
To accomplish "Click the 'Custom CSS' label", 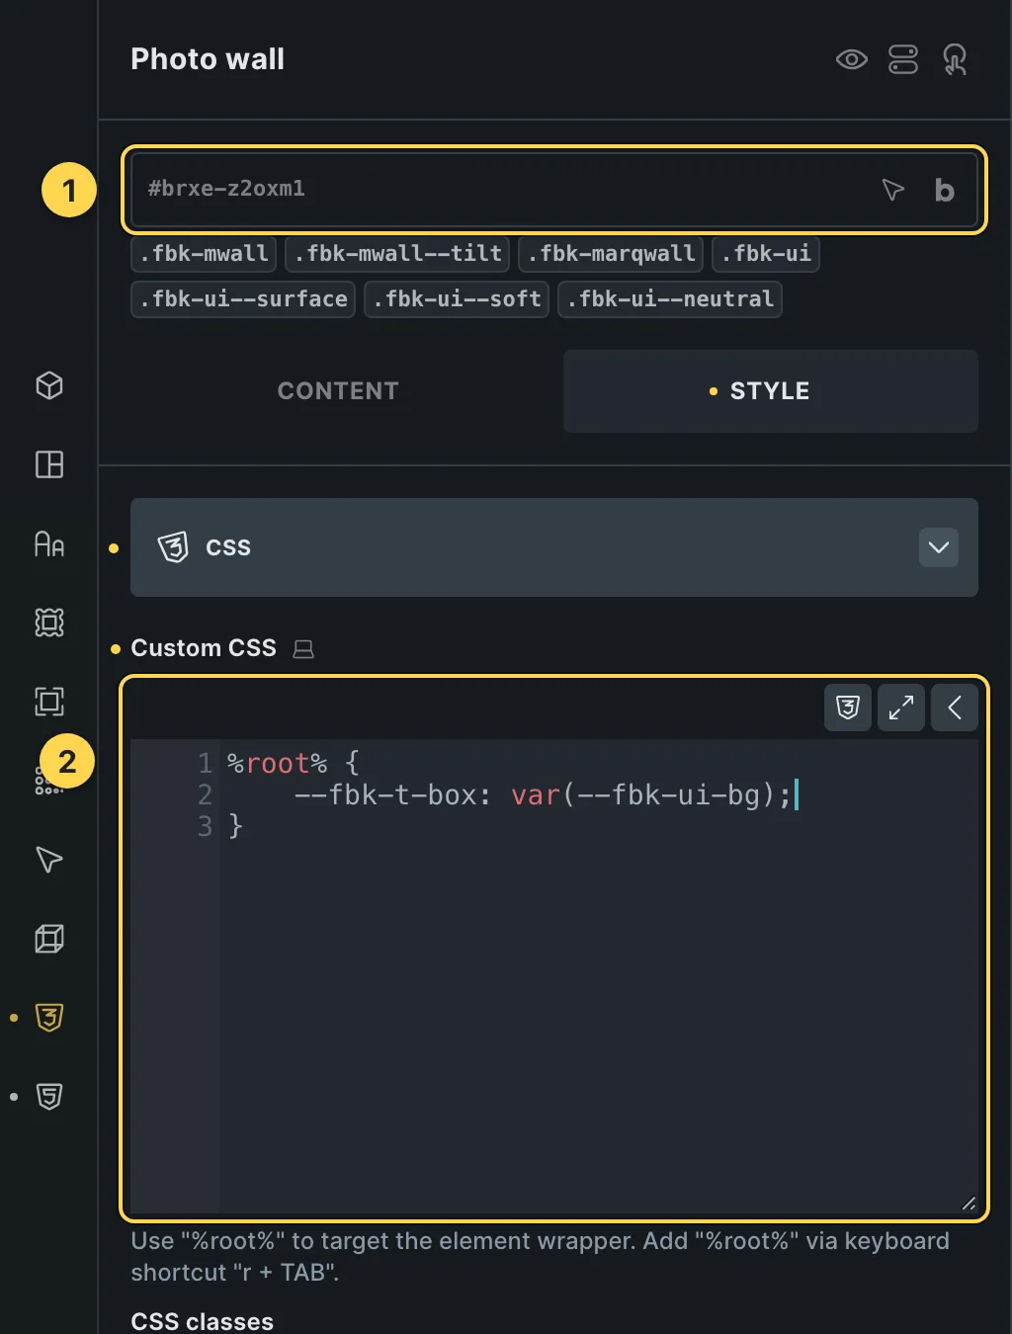I will click(204, 648).
